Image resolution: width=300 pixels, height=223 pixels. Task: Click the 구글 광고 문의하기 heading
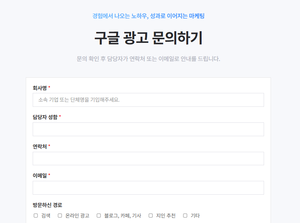(149, 38)
